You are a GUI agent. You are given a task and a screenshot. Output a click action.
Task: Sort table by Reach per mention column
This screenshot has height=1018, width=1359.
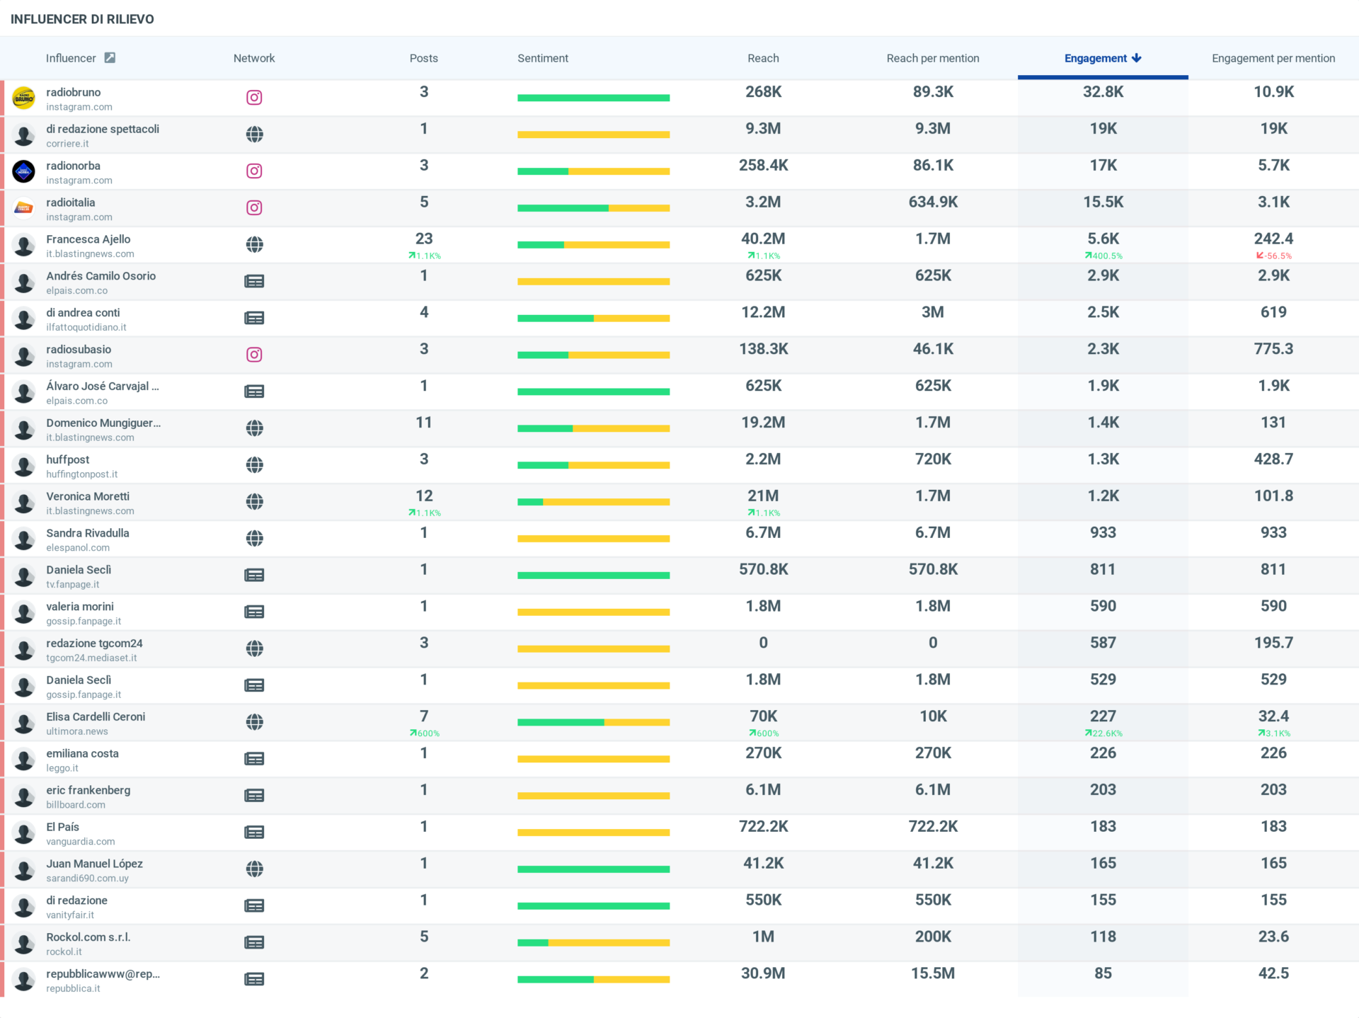[x=933, y=58]
